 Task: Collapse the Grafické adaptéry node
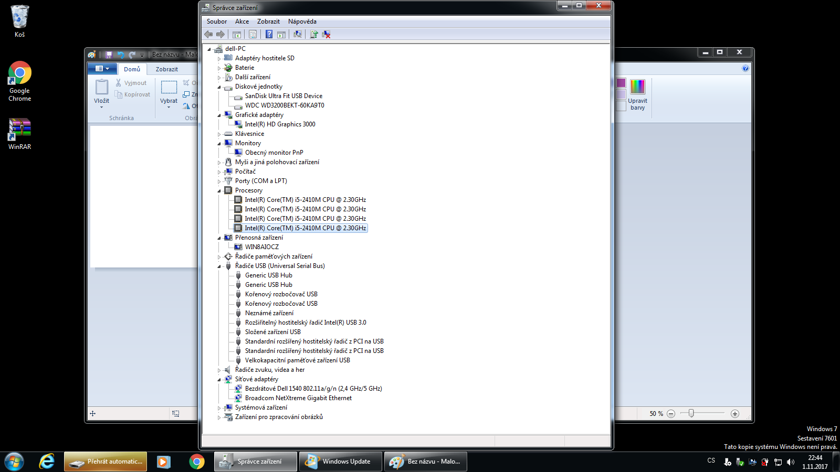[x=219, y=115]
